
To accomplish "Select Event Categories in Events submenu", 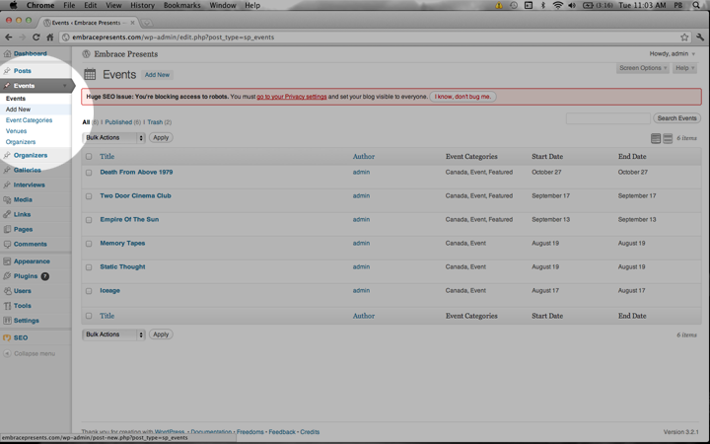I will (29, 120).
